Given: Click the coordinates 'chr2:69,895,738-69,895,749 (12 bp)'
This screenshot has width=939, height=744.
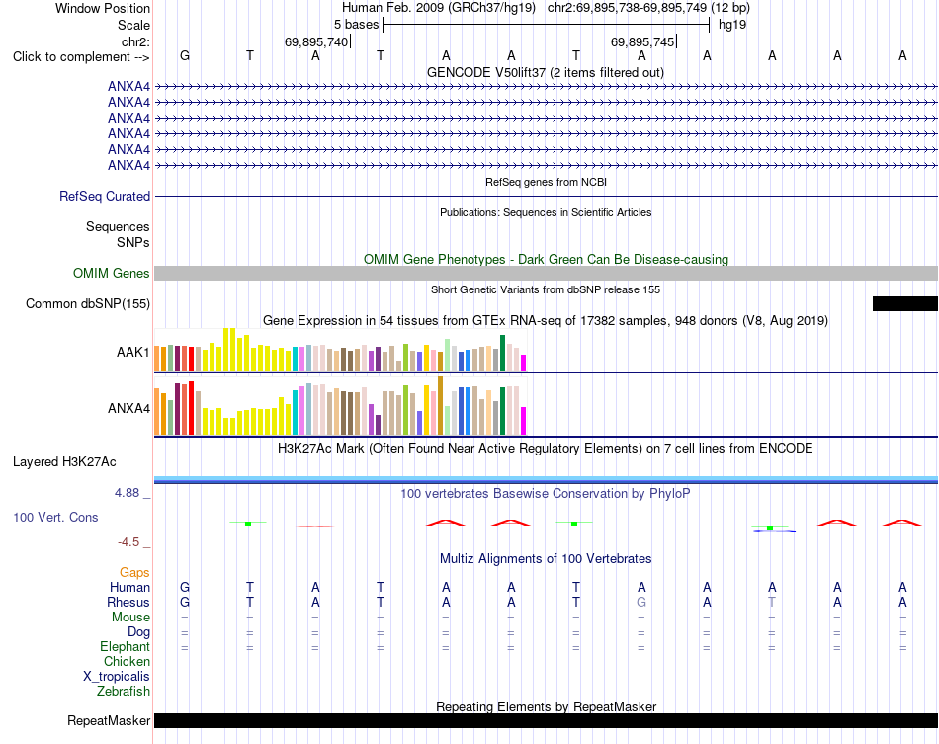Looking at the screenshot, I should click(648, 8).
